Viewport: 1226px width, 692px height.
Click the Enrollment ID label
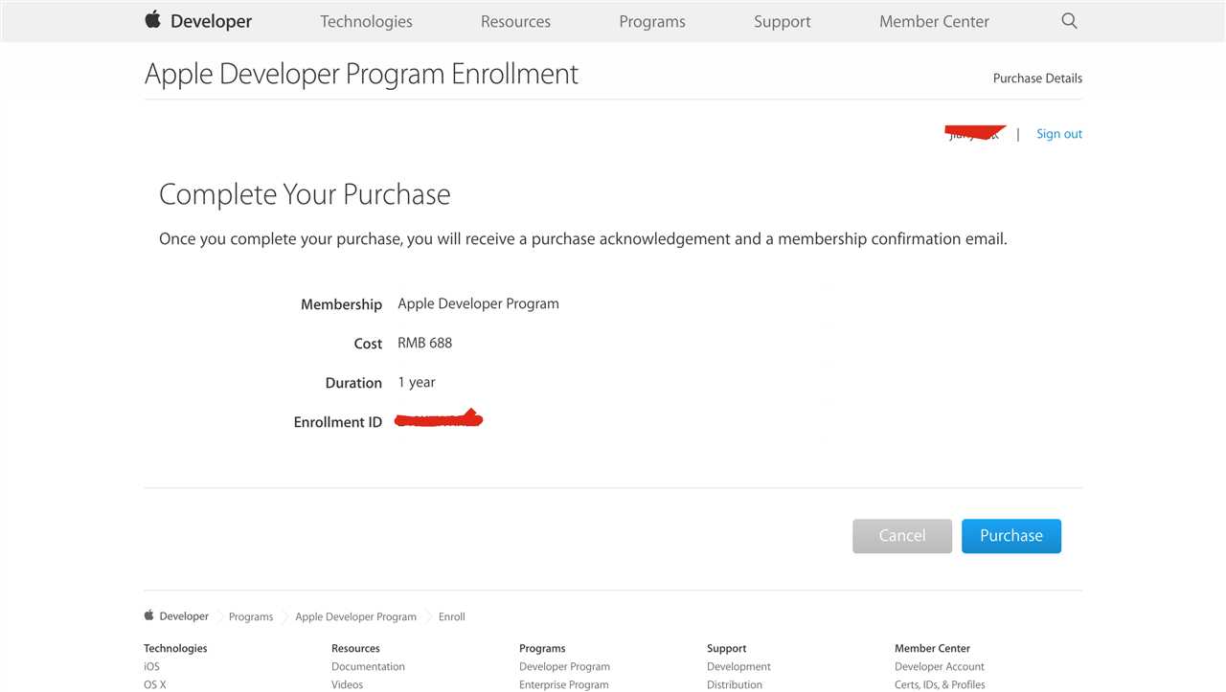[337, 422]
